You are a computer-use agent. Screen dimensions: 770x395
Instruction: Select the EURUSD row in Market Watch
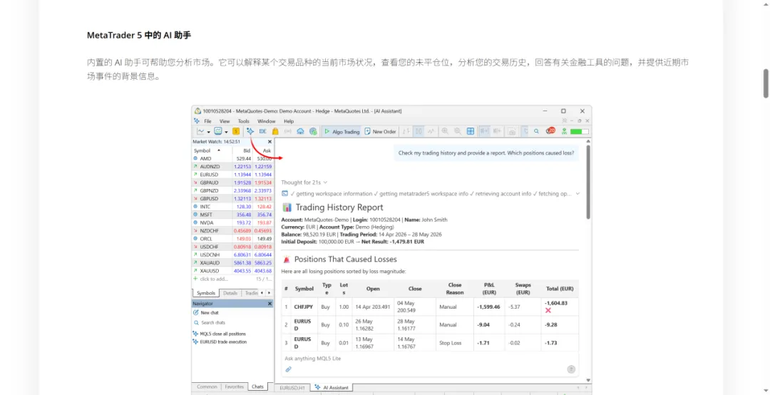pos(232,175)
